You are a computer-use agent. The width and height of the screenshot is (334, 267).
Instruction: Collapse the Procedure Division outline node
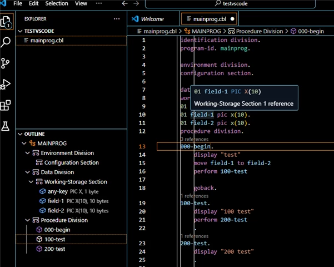[27, 220]
